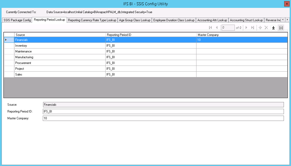Click the move to first record icon
The width and height of the screenshot is (291, 166).
point(210,28)
